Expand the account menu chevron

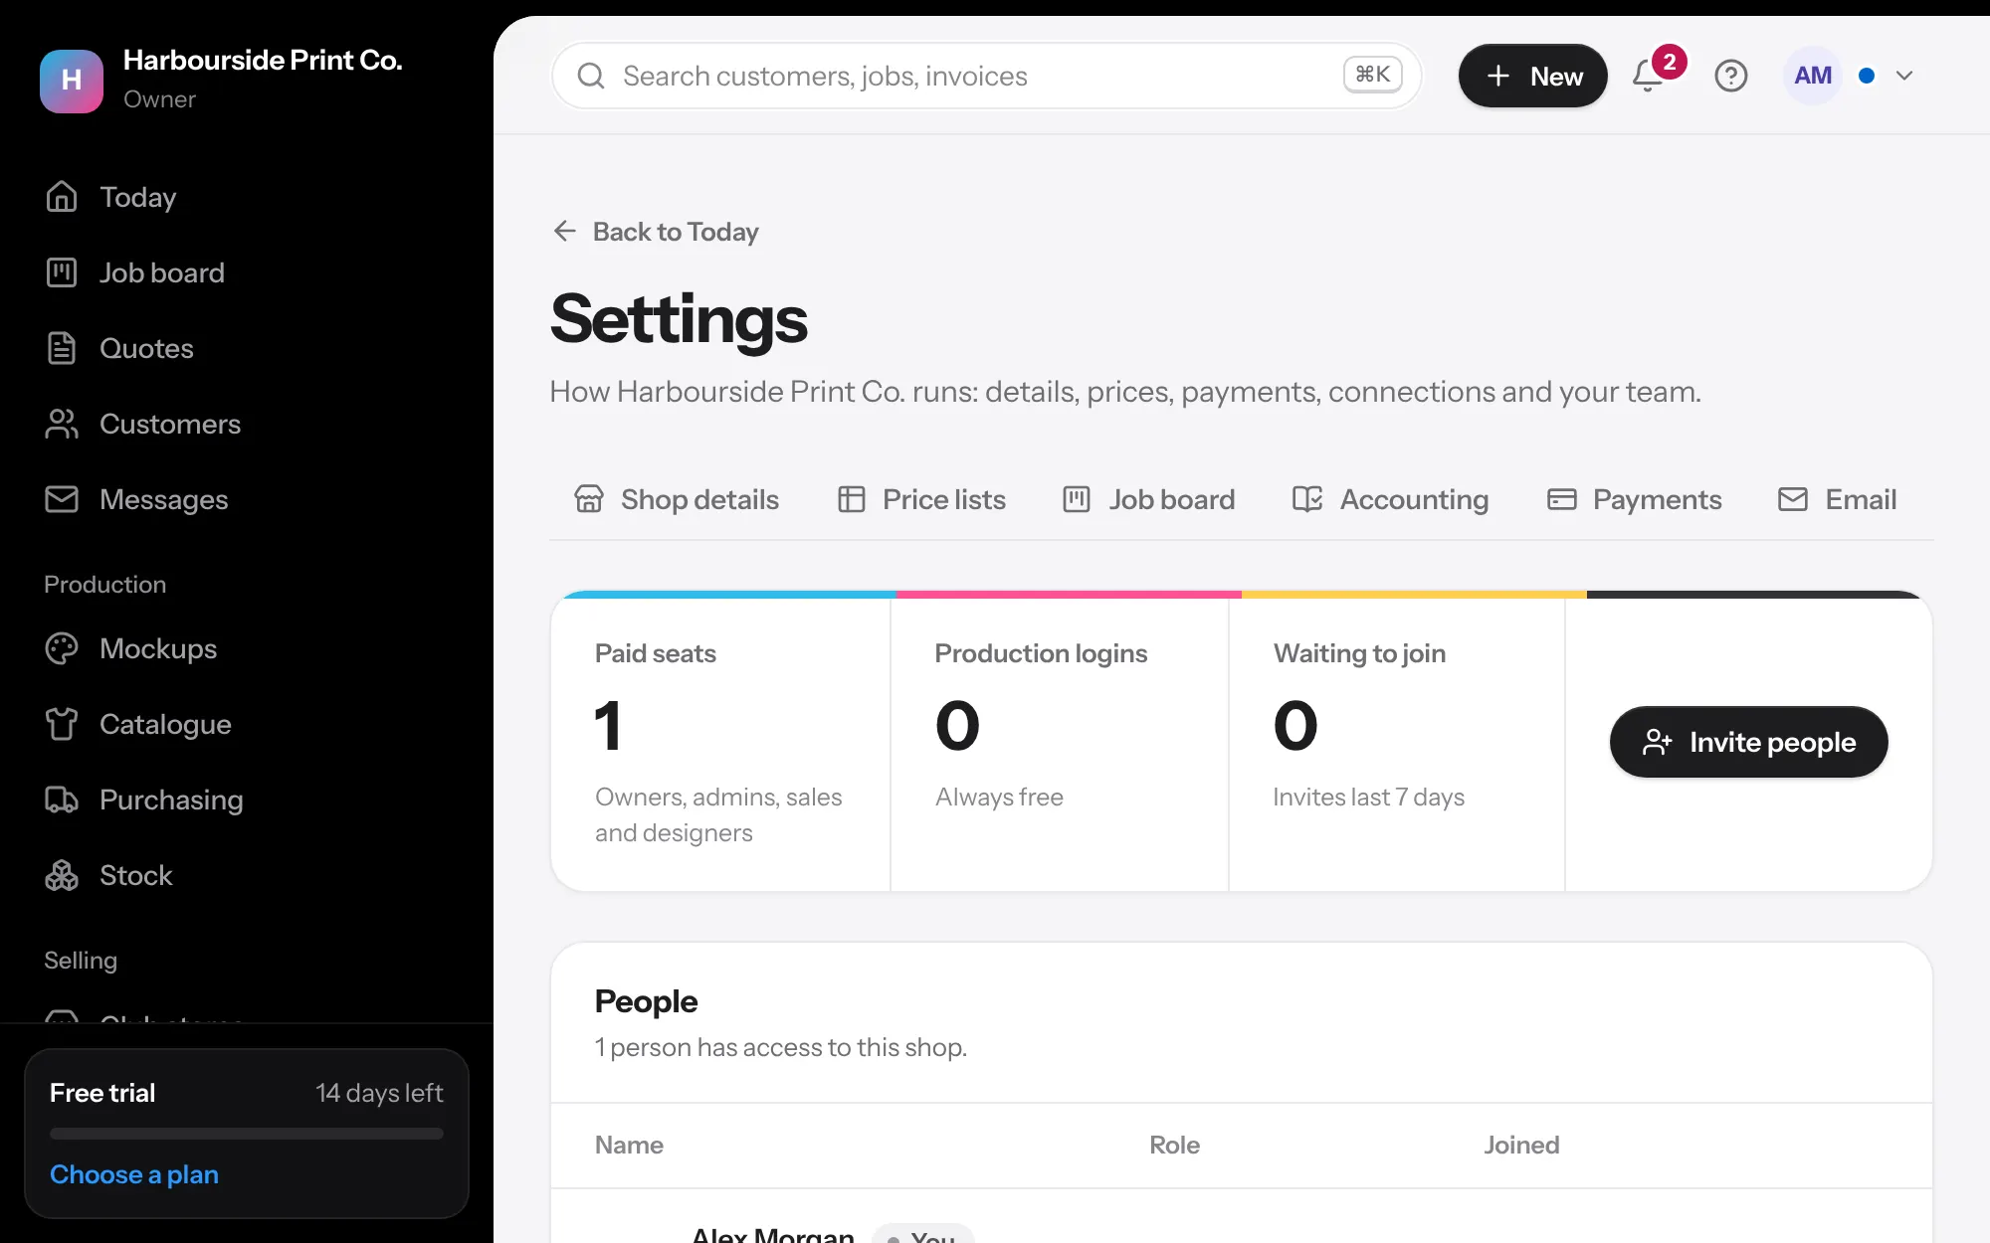click(1904, 76)
